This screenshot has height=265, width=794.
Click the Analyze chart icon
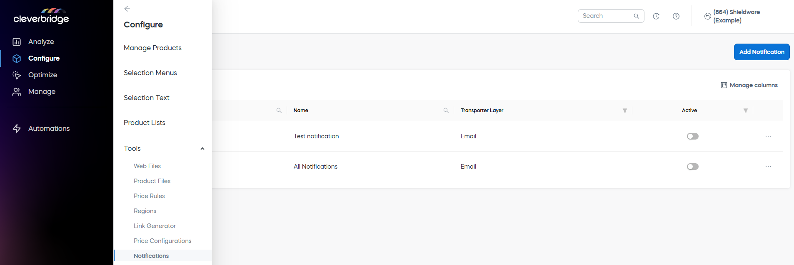(17, 42)
